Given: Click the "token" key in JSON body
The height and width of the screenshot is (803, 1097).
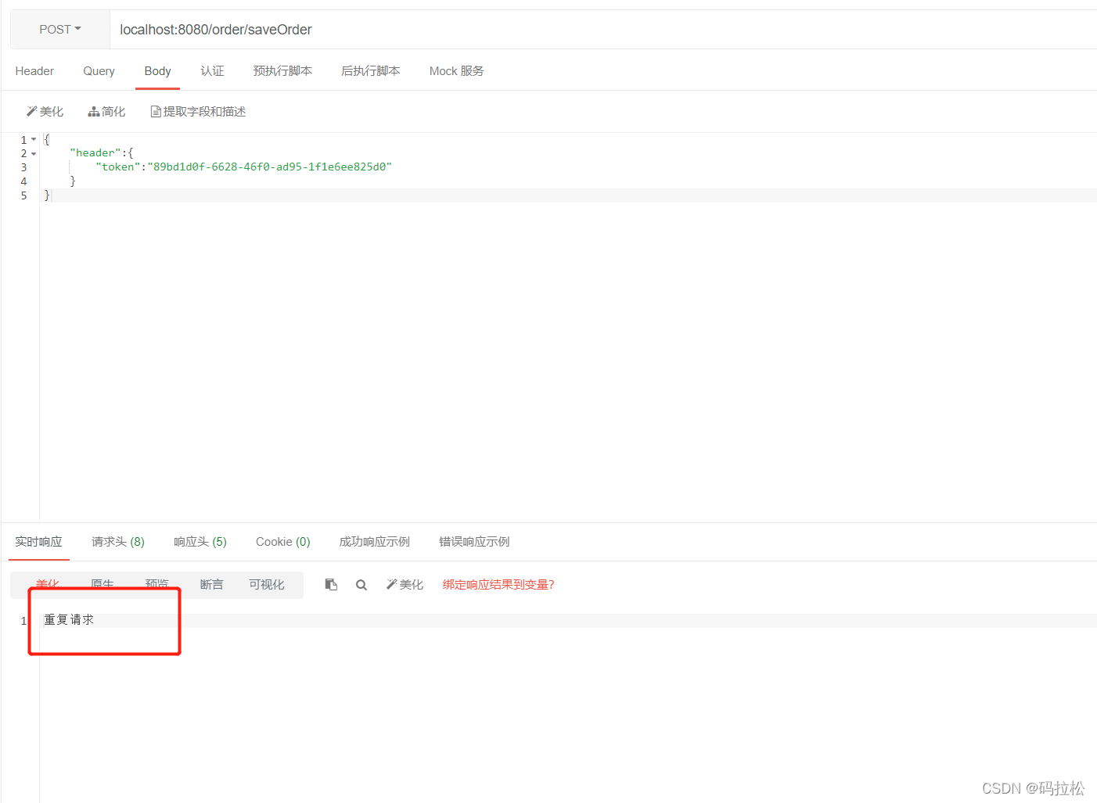Looking at the screenshot, I should (x=118, y=167).
